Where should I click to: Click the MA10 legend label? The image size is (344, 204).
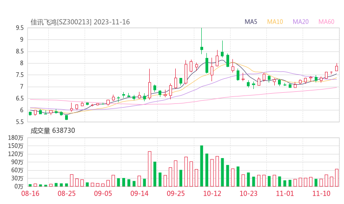coord(275,22)
